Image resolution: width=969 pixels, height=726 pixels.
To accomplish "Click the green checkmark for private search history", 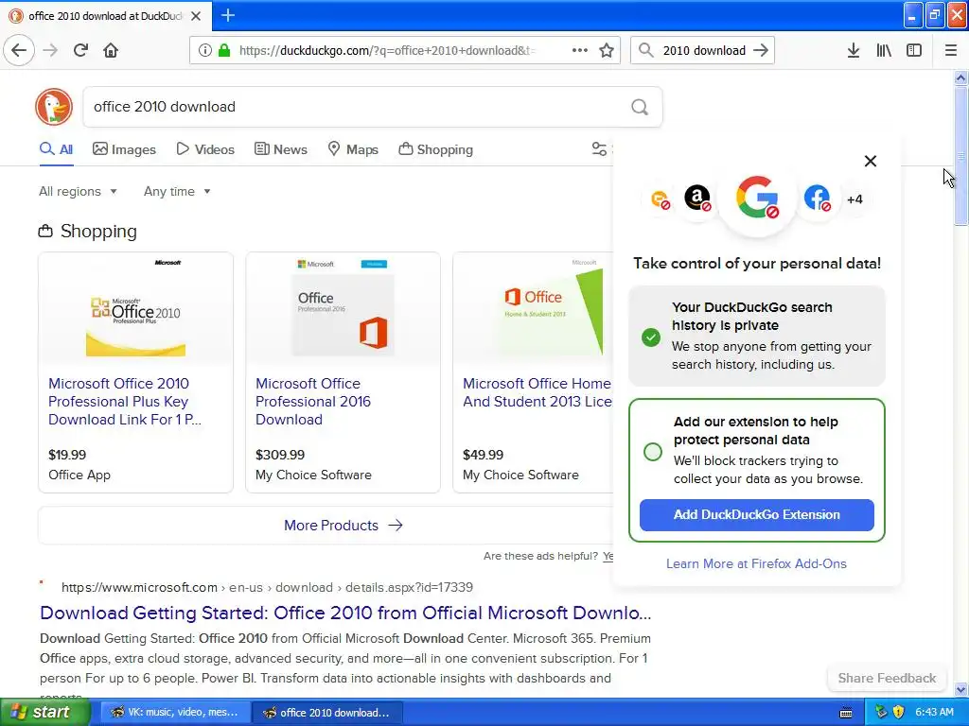I will 651,337.
